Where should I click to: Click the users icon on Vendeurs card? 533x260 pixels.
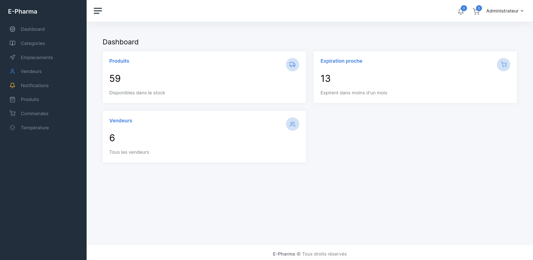(x=292, y=124)
